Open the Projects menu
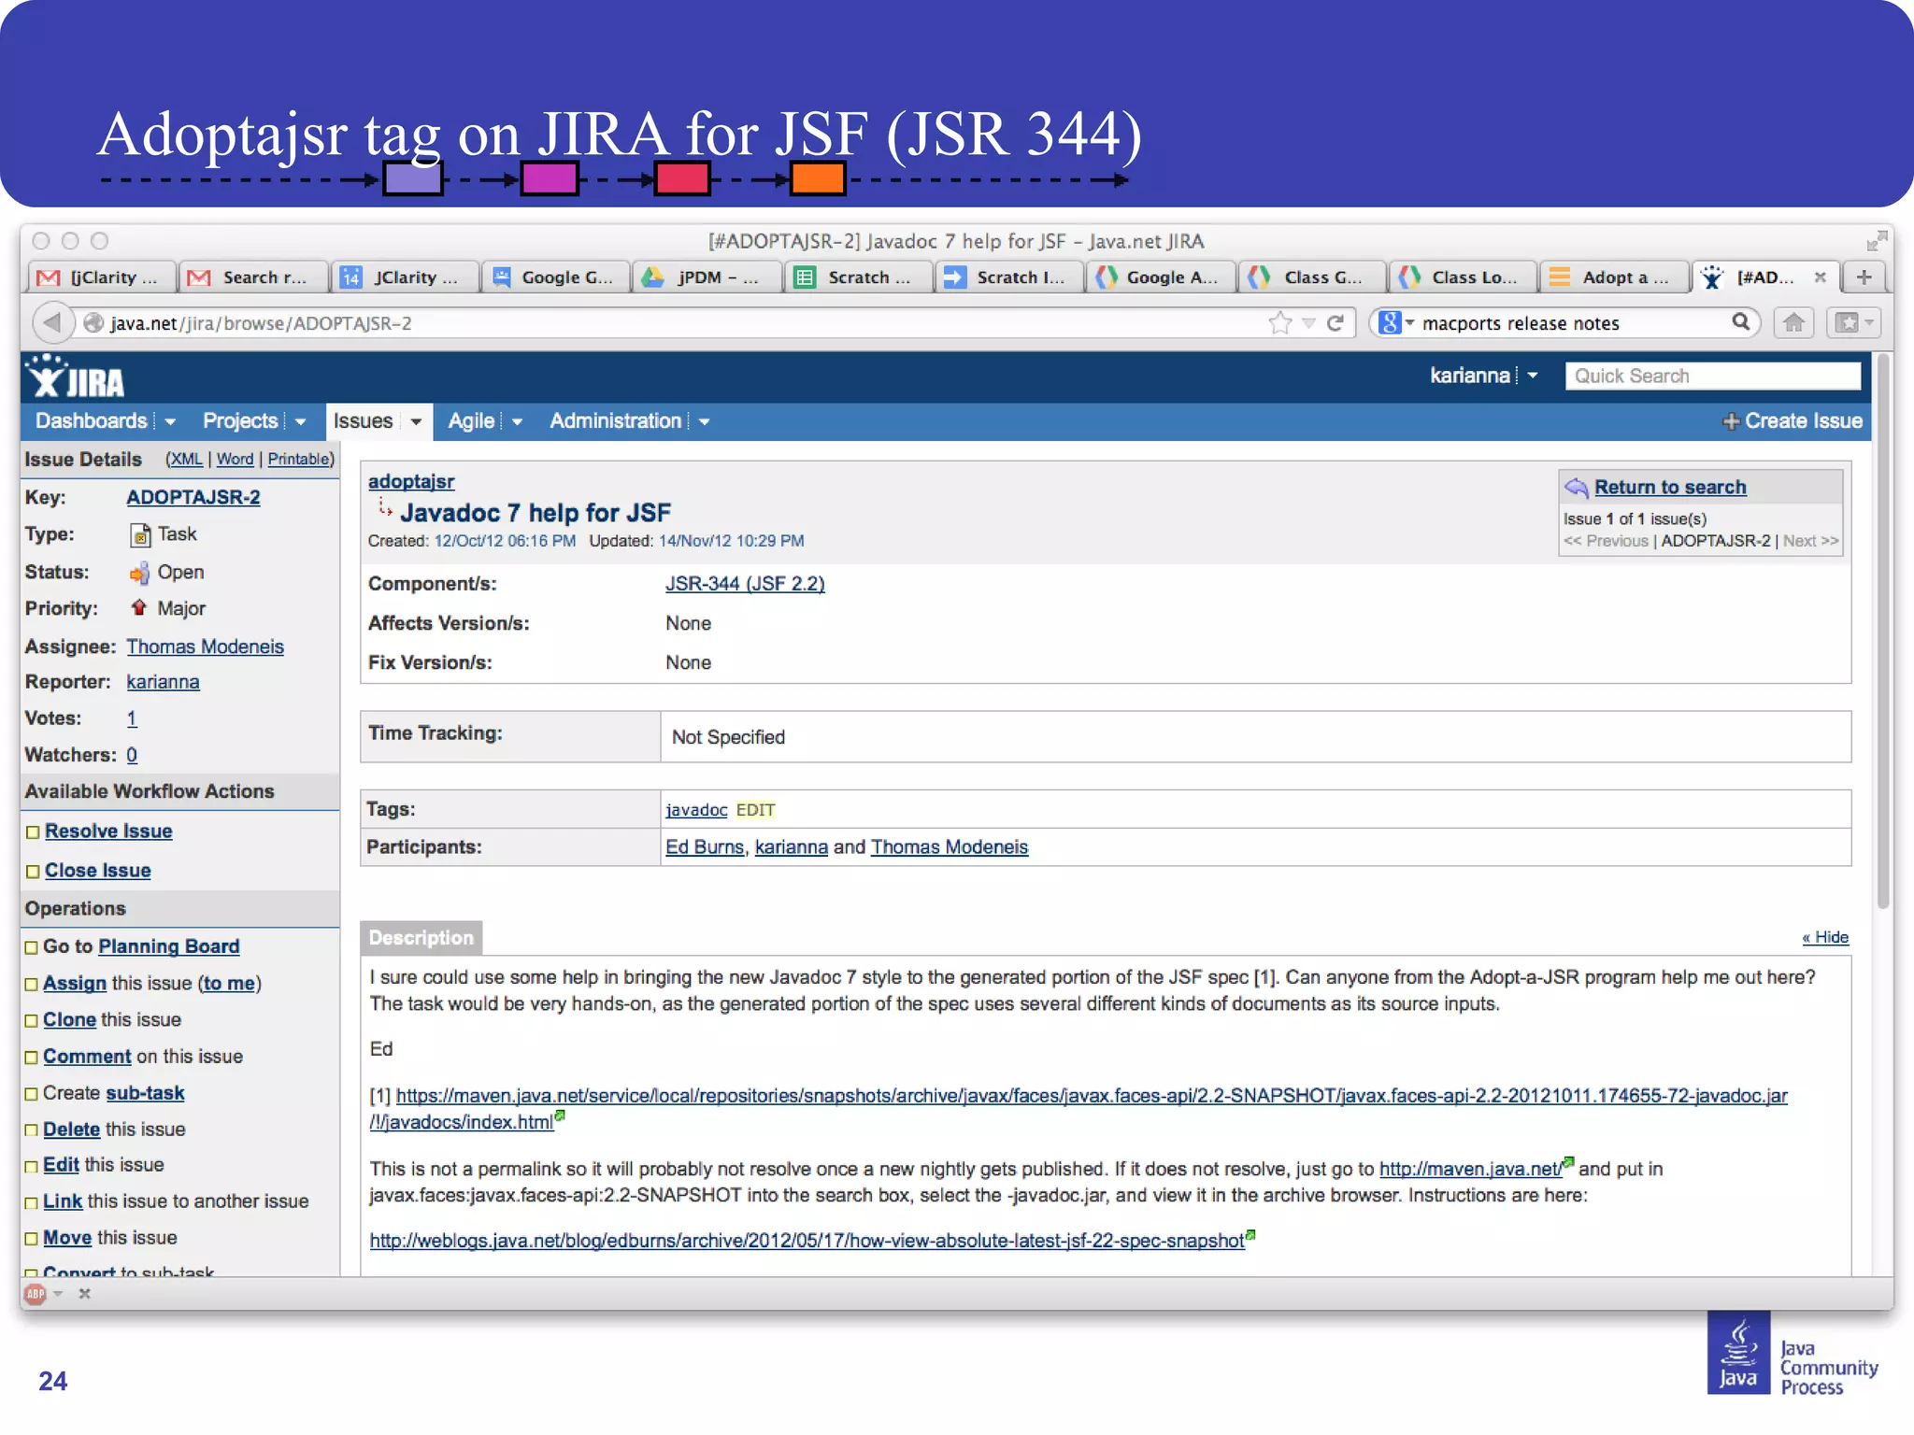 click(x=240, y=421)
